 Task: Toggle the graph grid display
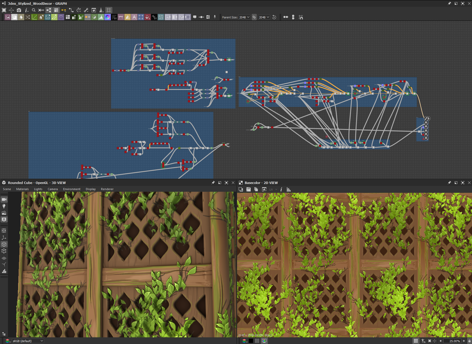tap(109, 10)
